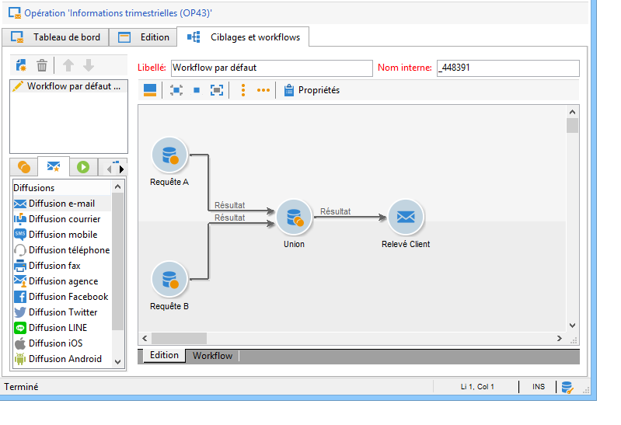Select the Requête A node

coord(169,155)
